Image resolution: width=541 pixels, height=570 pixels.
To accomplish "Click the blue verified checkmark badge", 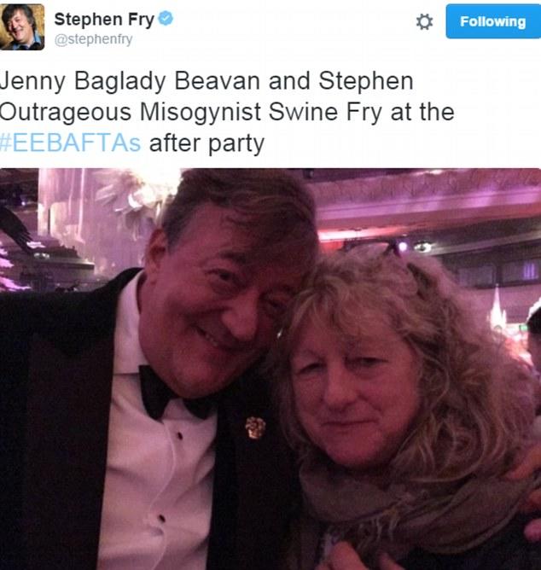I will (166, 19).
